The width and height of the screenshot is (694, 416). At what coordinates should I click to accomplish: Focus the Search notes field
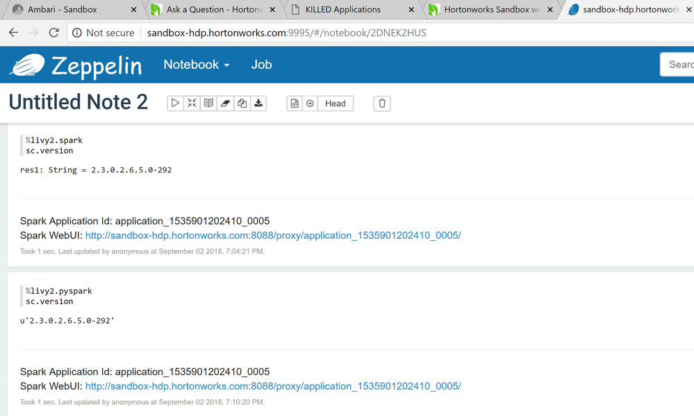click(x=677, y=65)
